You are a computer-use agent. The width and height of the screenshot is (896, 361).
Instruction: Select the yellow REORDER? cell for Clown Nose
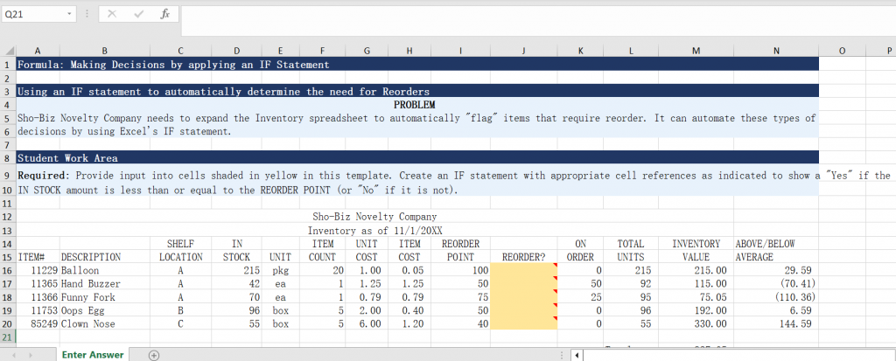tap(523, 323)
